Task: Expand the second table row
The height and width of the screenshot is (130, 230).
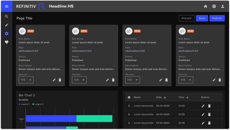Action: [129, 114]
